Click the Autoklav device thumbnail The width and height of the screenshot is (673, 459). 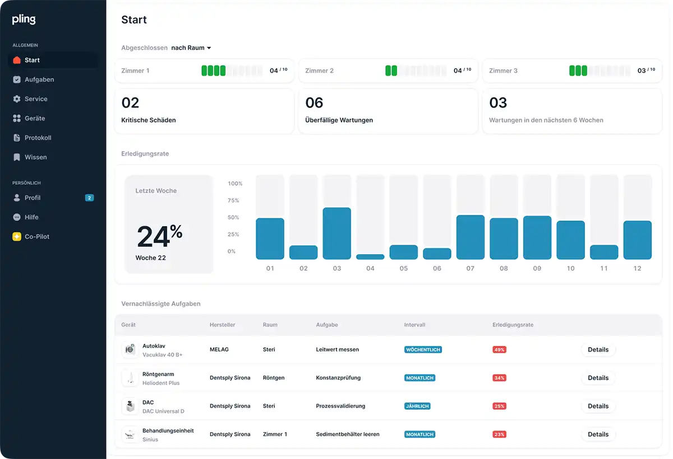pos(130,349)
